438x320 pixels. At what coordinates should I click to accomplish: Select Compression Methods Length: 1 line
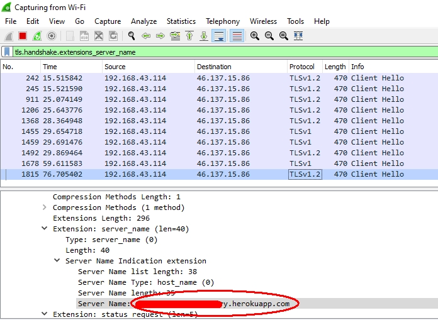pos(116,197)
